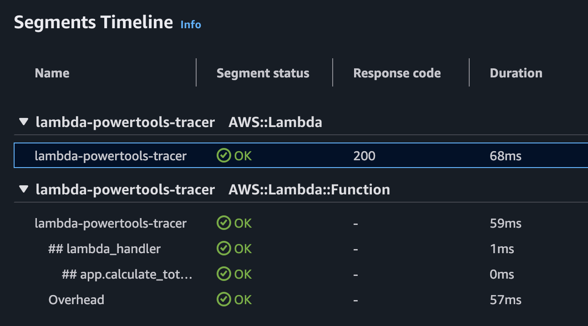Click the OK status icon beside lambda-powertools-tracer AWS::Lambda segment
588x326 pixels.
[x=223, y=156]
